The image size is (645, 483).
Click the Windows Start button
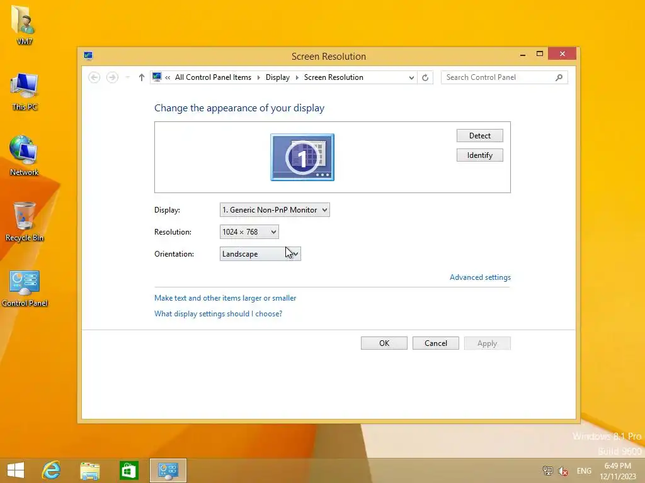[x=16, y=470]
